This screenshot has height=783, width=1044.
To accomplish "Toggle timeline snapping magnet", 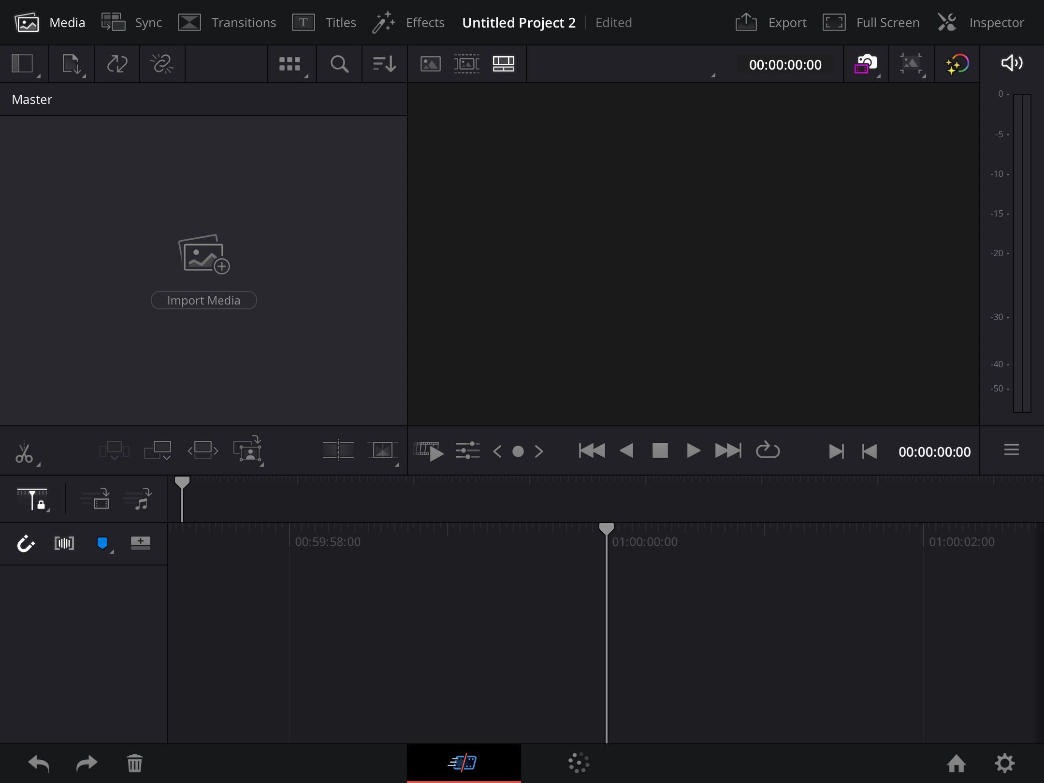I will click(x=26, y=543).
